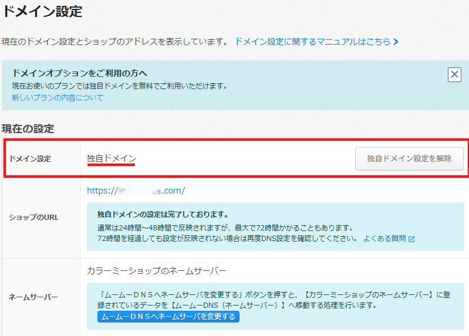Click the ドメインオプションをご利用の方へ banner heading

(x=79, y=73)
